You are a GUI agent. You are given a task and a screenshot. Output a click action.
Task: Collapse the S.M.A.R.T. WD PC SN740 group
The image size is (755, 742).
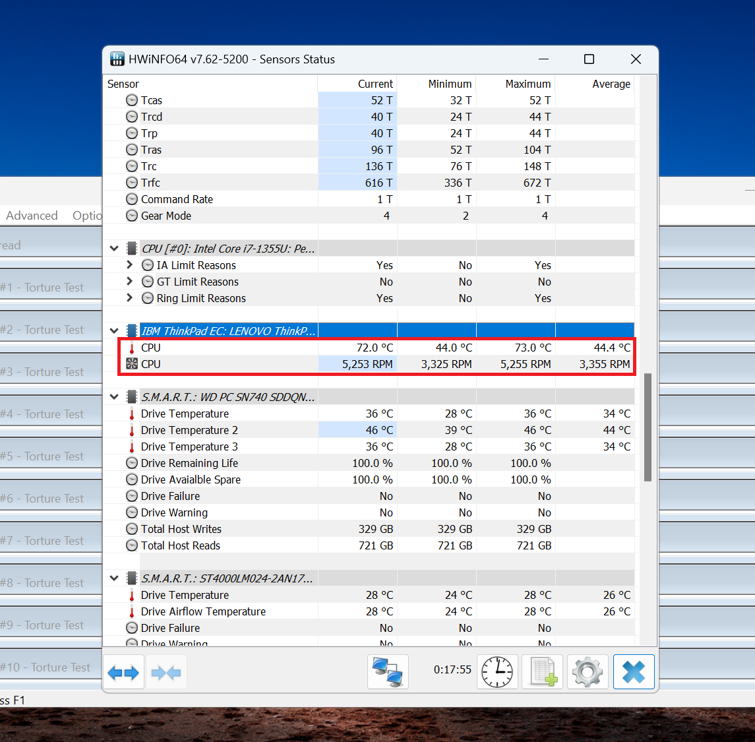pyautogui.click(x=114, y=397)
